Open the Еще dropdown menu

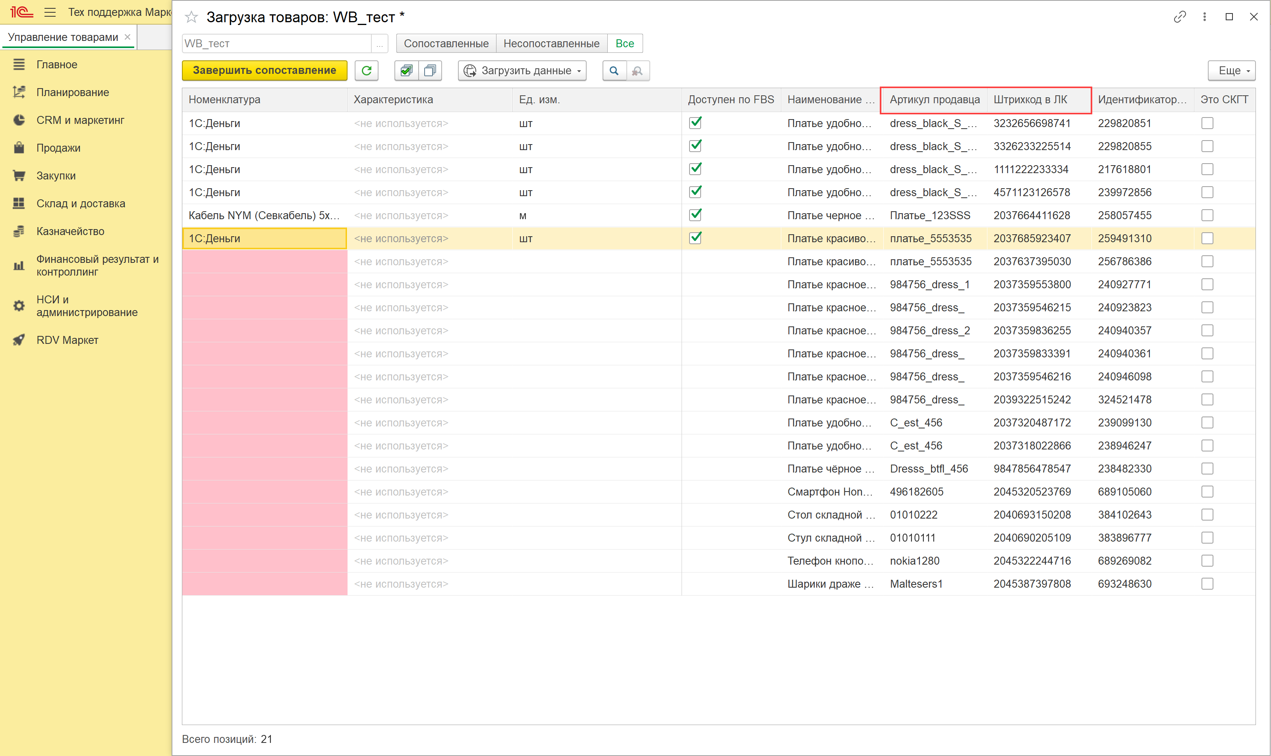pos(1231,71)
